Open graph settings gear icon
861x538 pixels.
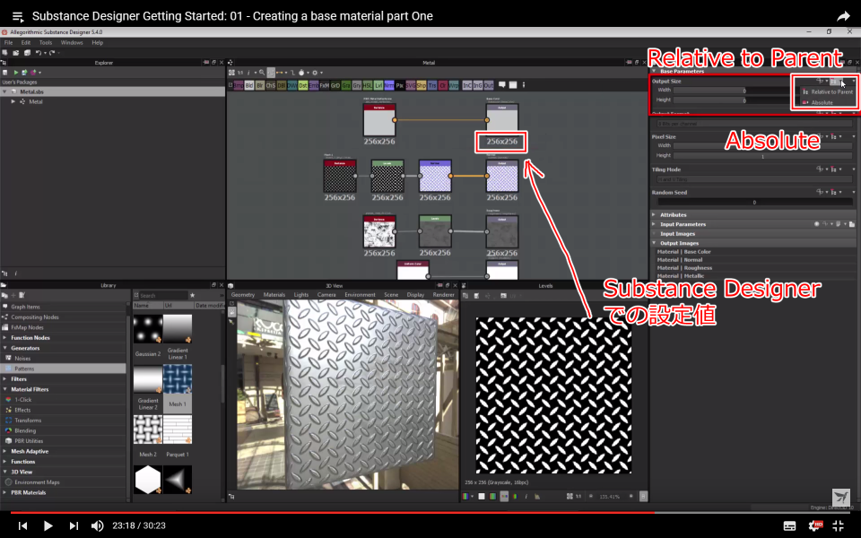coord(315,73)
